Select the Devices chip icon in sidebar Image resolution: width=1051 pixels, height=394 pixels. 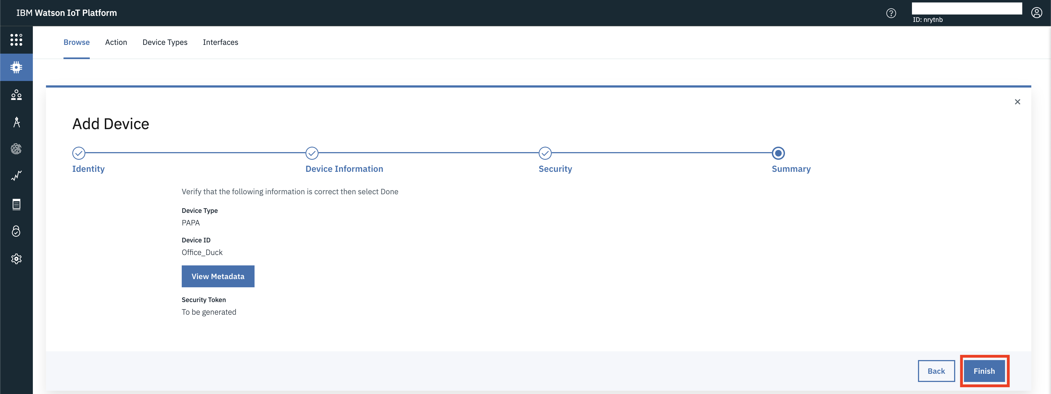pyautogui.click(x=16, y=67)
